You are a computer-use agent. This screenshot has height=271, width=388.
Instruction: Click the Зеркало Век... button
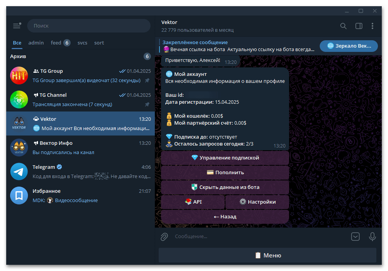click(349, 46)
